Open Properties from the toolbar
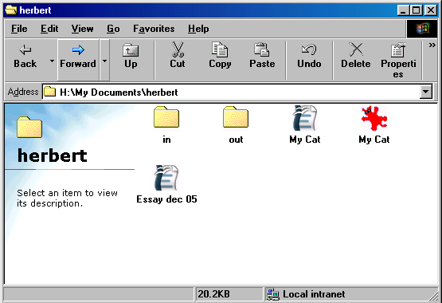Image resolution: width=442 pixels, height=303 pixels. click(398, 60)
